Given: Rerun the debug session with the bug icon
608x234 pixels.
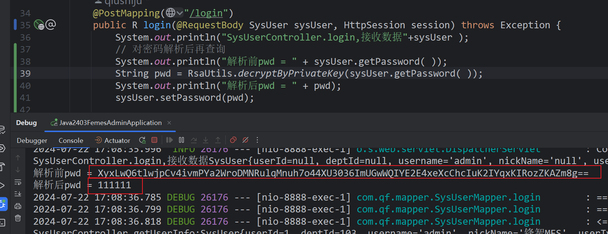Looking at the screenshot, I should click(x=142, y=140).
